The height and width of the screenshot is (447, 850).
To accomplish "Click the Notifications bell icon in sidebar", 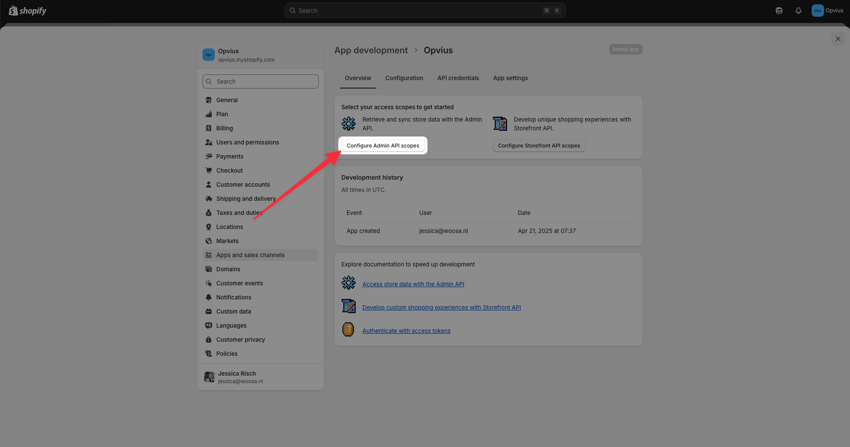I will click(x=209, y=297).
